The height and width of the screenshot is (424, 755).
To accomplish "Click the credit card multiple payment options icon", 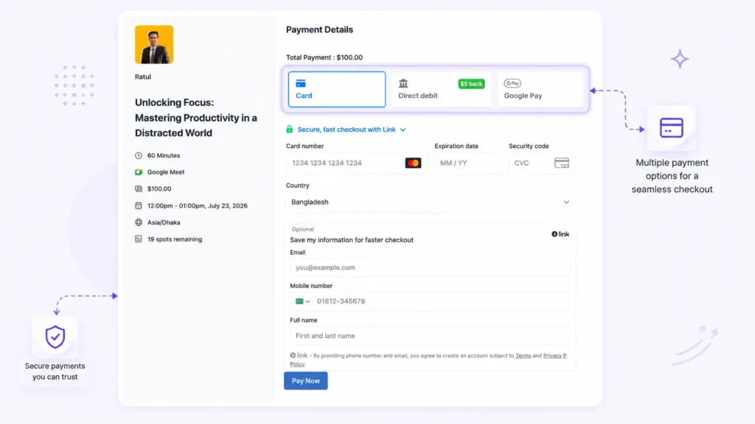I will [671, 128].
